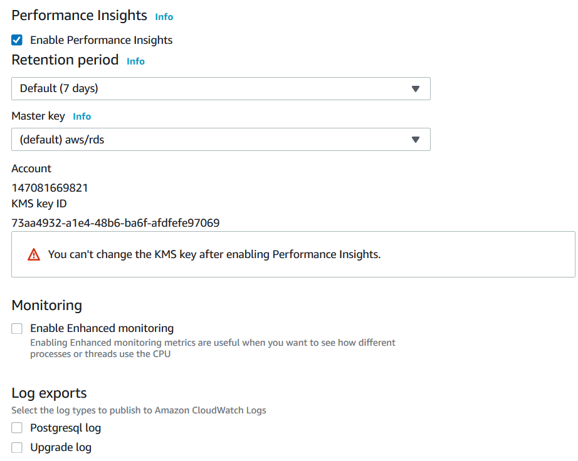The height and width of the screenshot is (461, 578).
Task: Open Info link beside Performance Insights heading
Action: pos(164,17)
